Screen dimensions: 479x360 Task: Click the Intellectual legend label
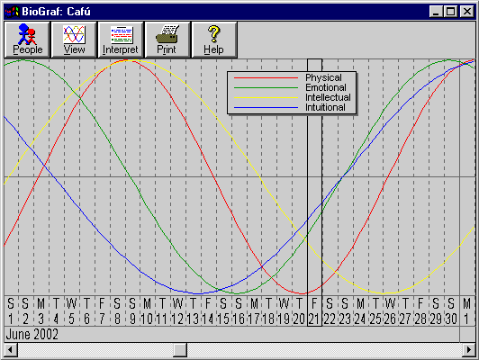(328, 97)
